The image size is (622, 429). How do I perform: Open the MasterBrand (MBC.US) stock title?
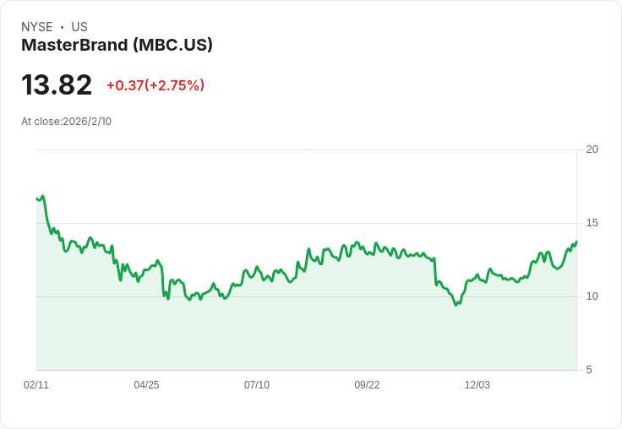click(x=117, y=46)
